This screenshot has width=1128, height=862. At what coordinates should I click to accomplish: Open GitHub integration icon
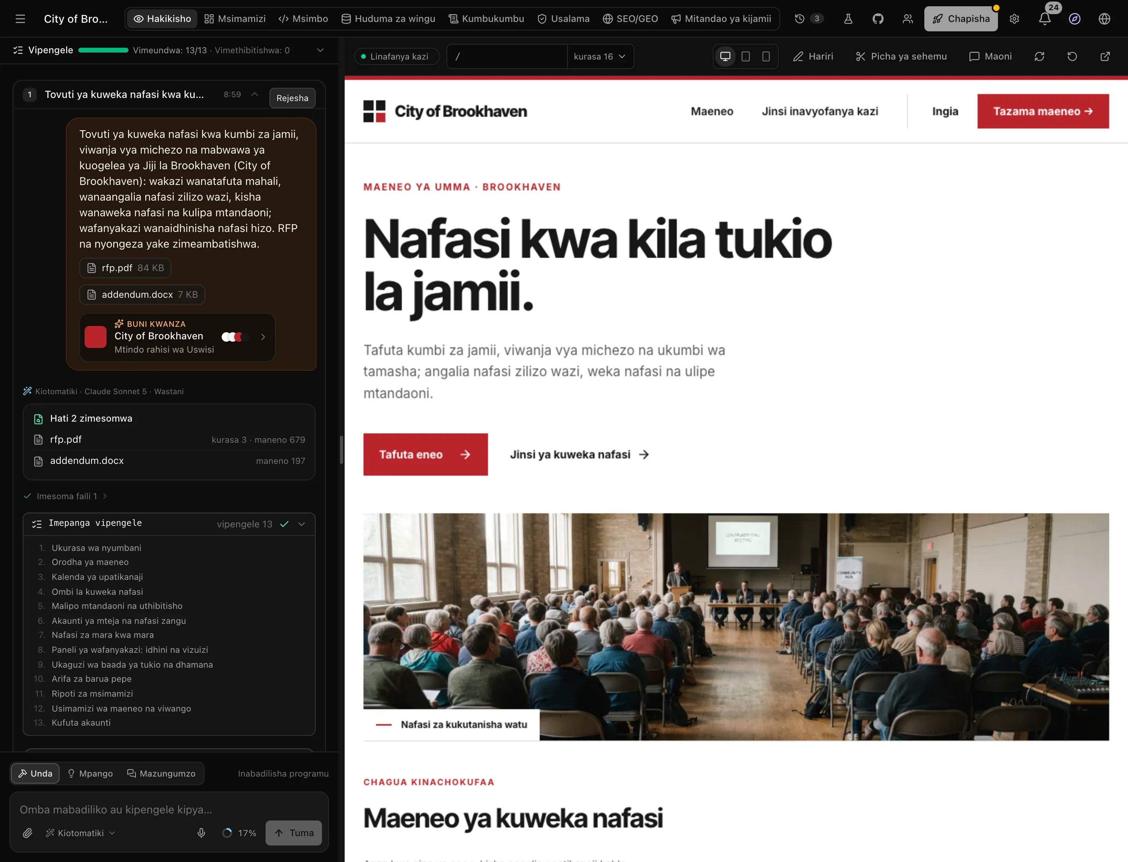point(878,19)
